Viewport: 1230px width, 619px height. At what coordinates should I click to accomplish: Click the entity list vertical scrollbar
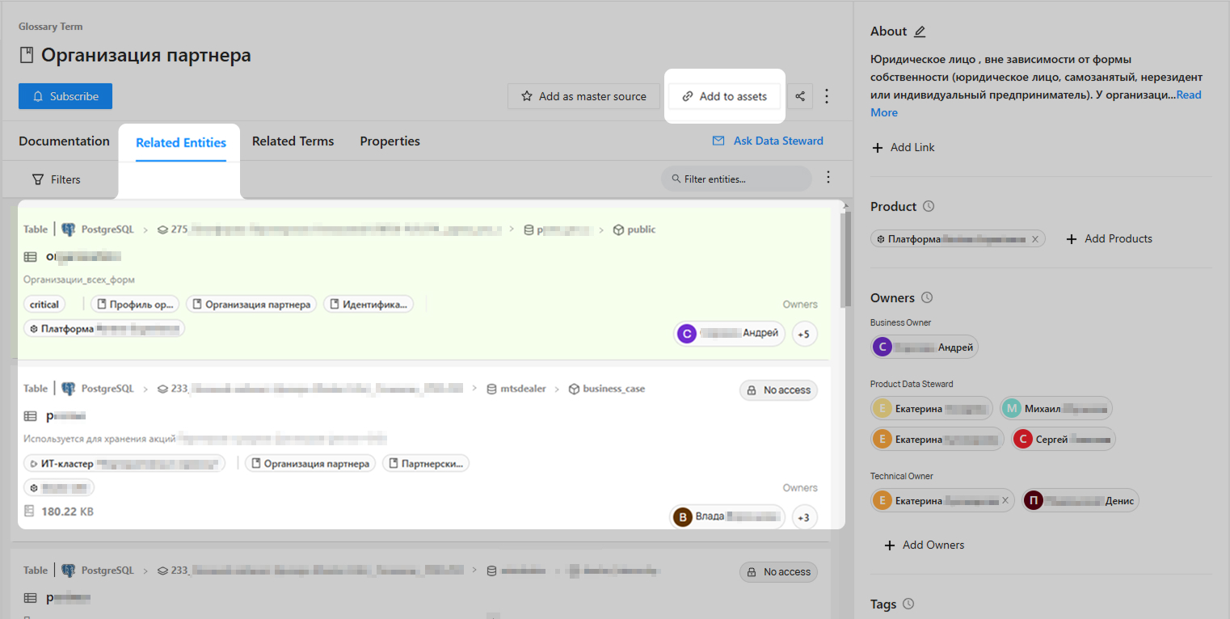(845, 259)
